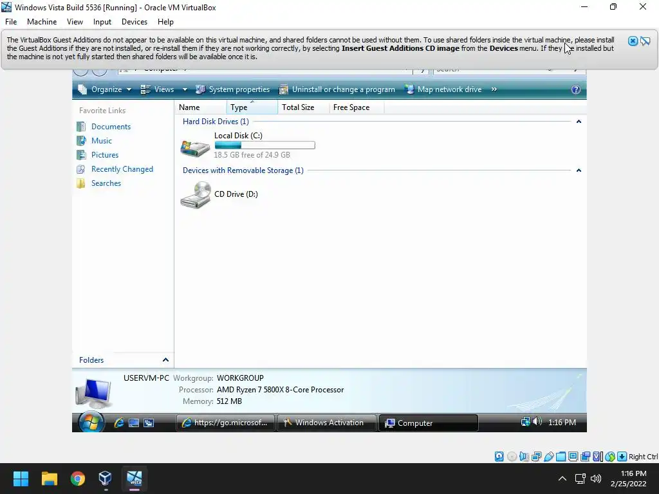Open Documents favorite link
The width and height of the screenshot is (659, 494).
click(111, 127)
